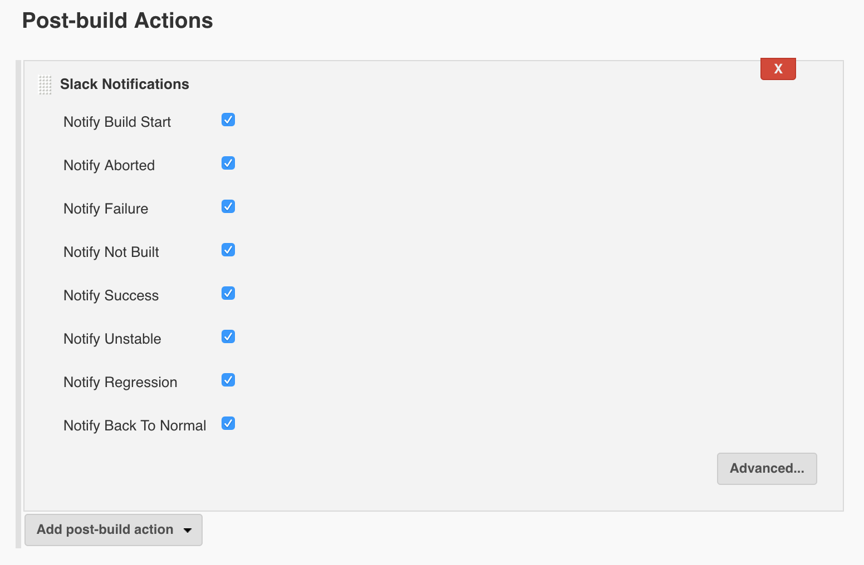The height and width of the screenshot is (565, 864).
Task: Open Advanced Slack settings
Action: pyautogui.click(x=767, y=469)
